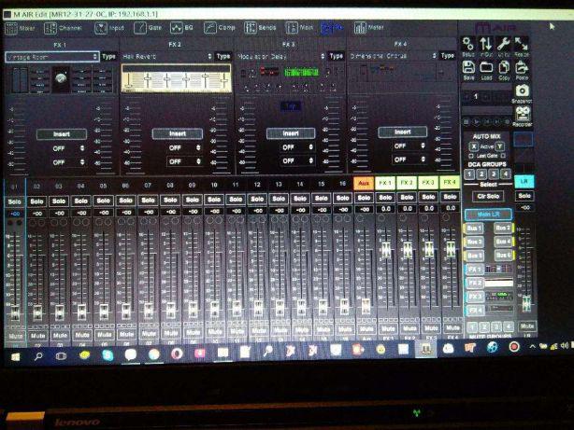Open the FX 1 Vintage Room effect dropdown
The height and width of the screenshot is (430, 574).
tap(50, 57)
